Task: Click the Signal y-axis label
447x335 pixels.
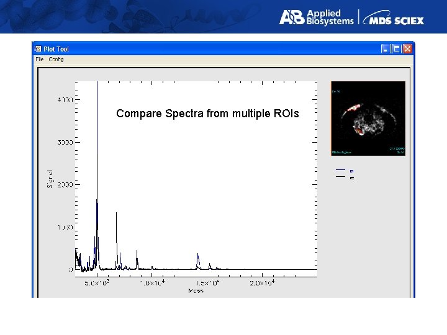Action: click(50, 179)
